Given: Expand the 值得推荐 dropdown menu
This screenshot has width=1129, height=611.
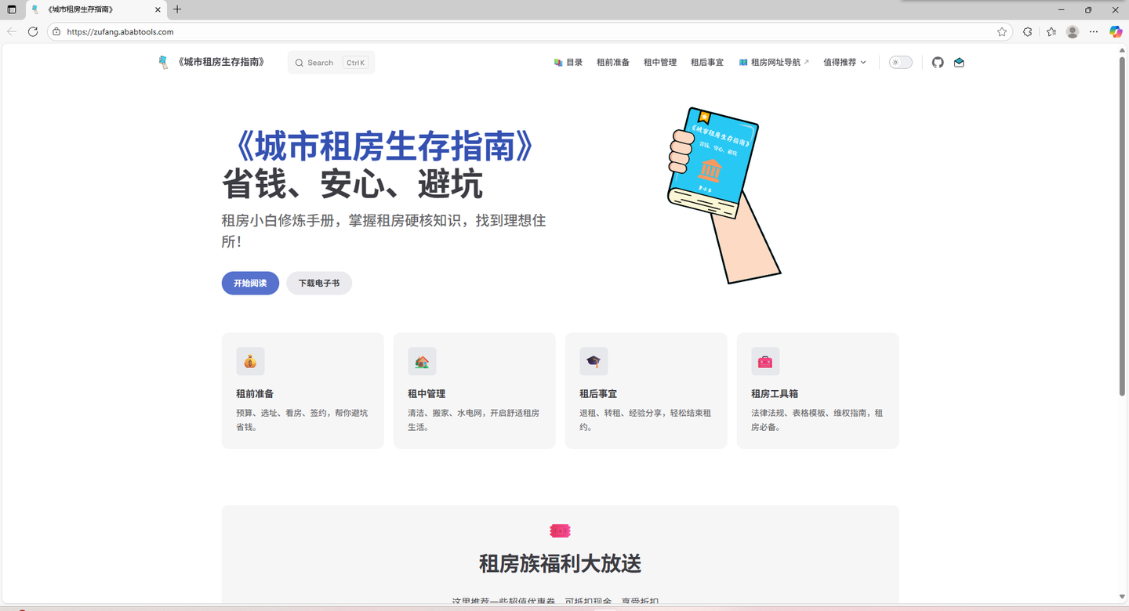Looking at the screenshot, I should (x=844, y=63).
